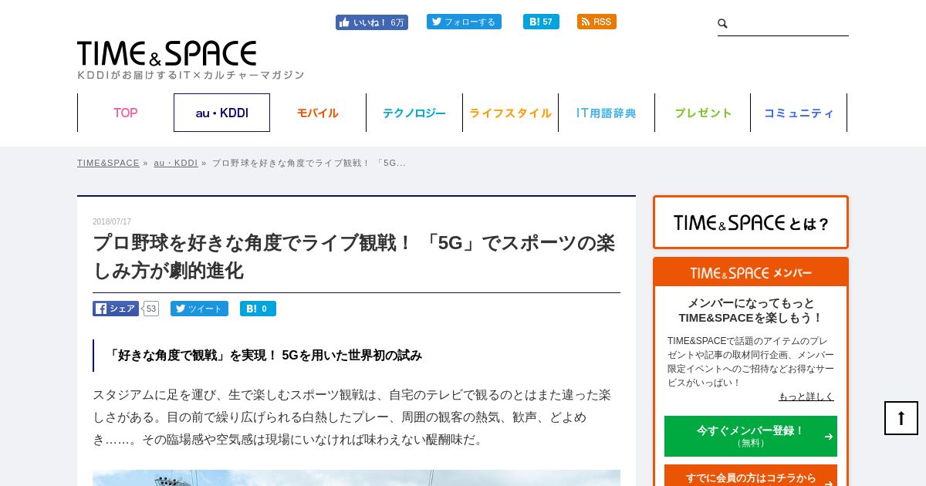Click the TIME&SPACE breadcrumb link
926x486 pixels.
click(108, 163)
